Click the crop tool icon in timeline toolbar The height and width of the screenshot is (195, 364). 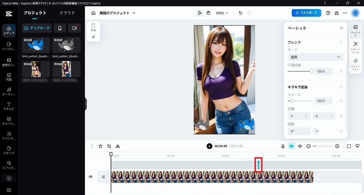(109, 146)
